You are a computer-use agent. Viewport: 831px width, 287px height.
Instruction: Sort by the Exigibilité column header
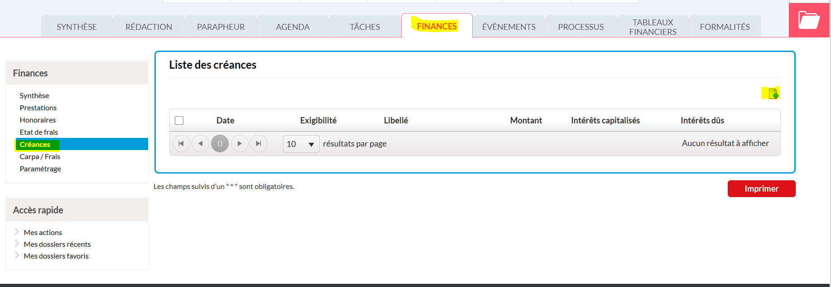[x=318, y=120]
